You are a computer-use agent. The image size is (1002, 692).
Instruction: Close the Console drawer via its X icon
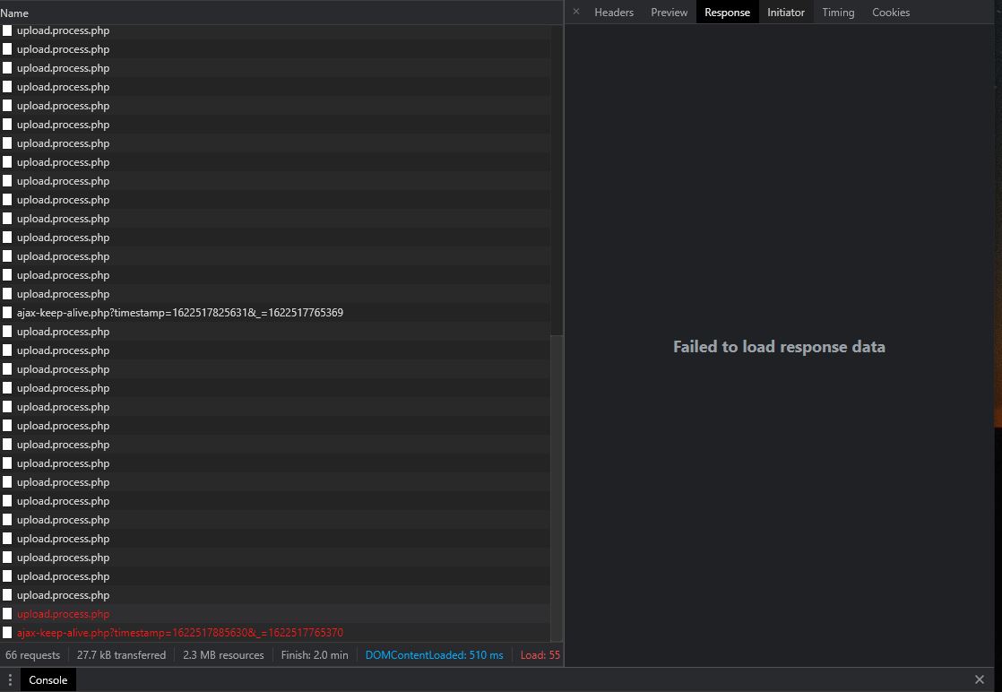pos(979,679)
